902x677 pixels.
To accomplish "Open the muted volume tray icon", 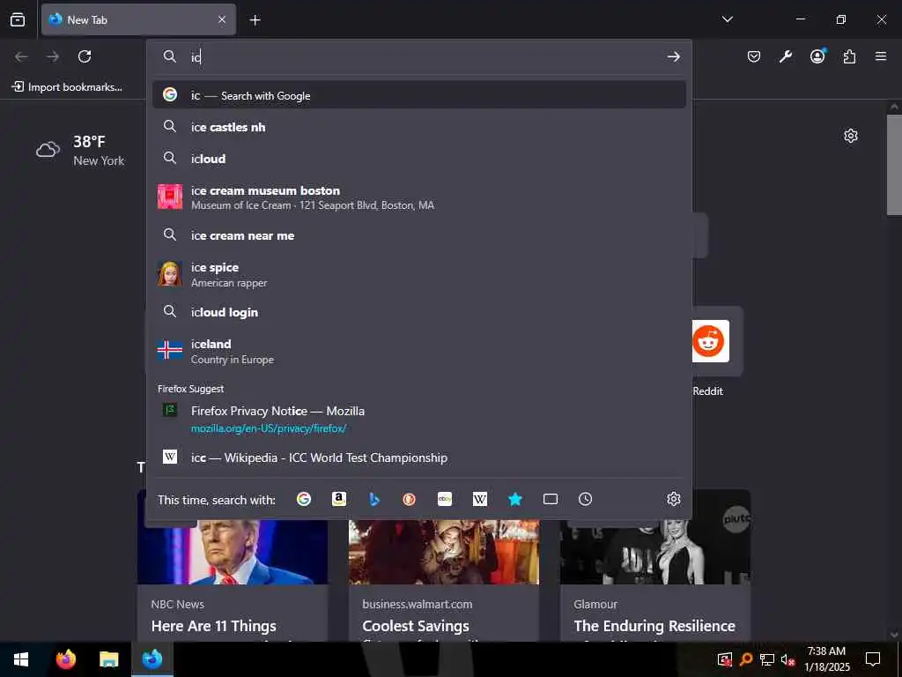I will pos(787,659).
